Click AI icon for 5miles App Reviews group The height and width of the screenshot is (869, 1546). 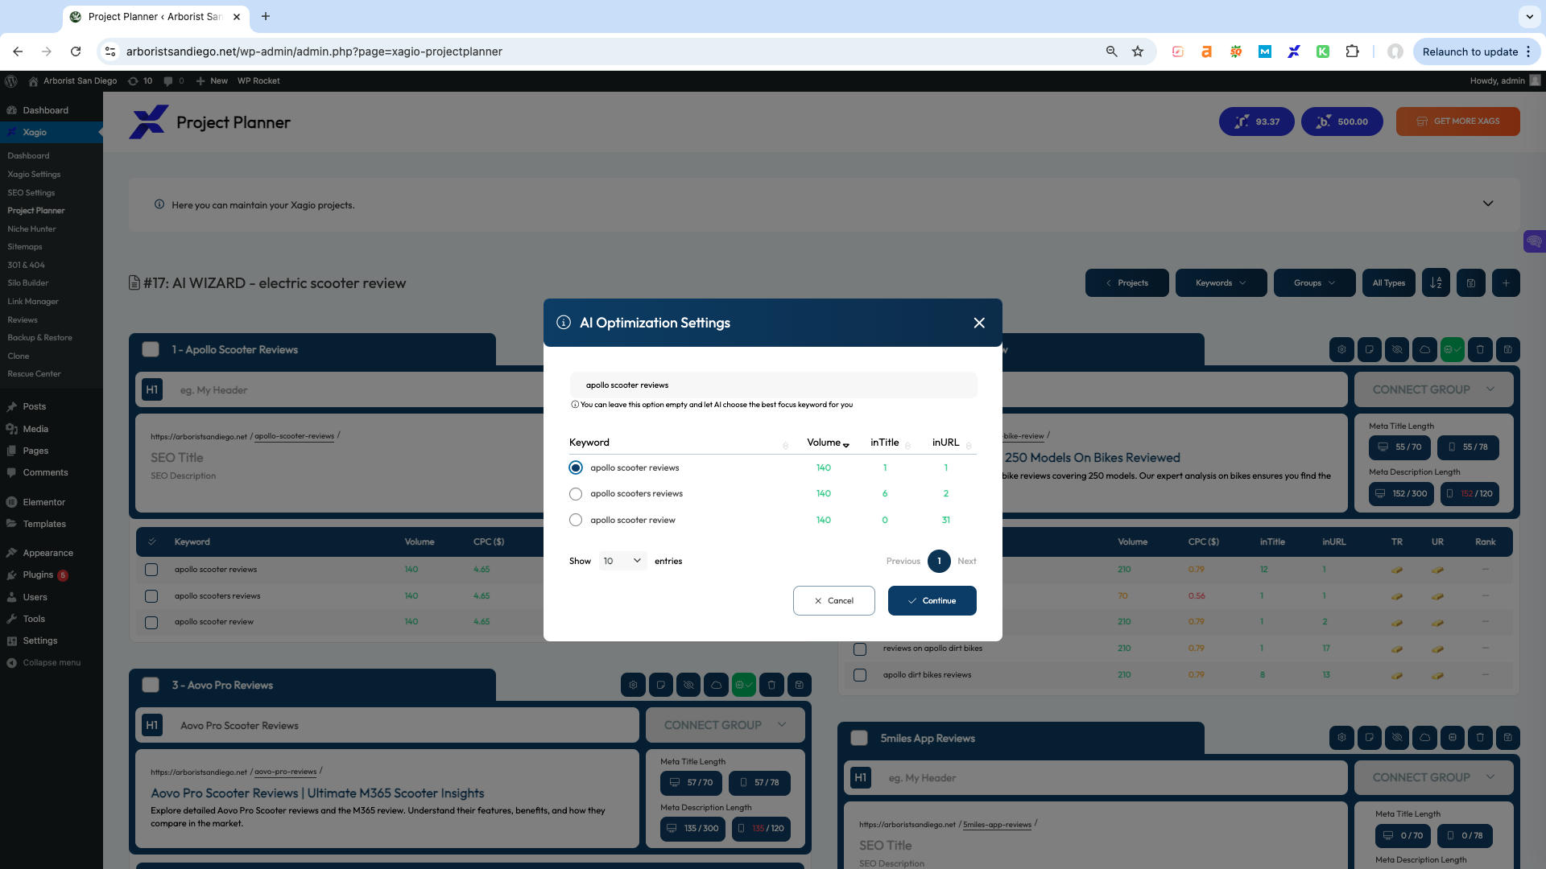pyautogui.click(x=1453, y=737)
